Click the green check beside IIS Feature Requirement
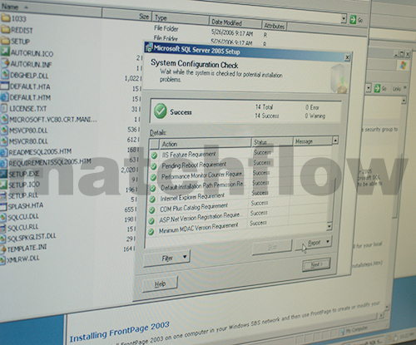This screenshot has height=345, width=416. [154, 155]
